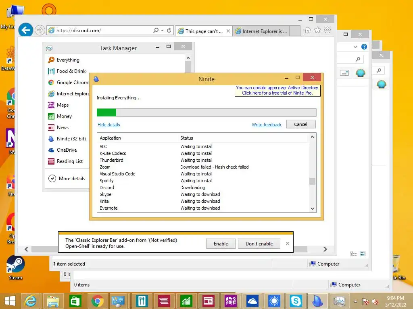Click the Task Manager scrollbar up arrow
The height and width of the screenshot is (309, 413).
coord(188,58)
